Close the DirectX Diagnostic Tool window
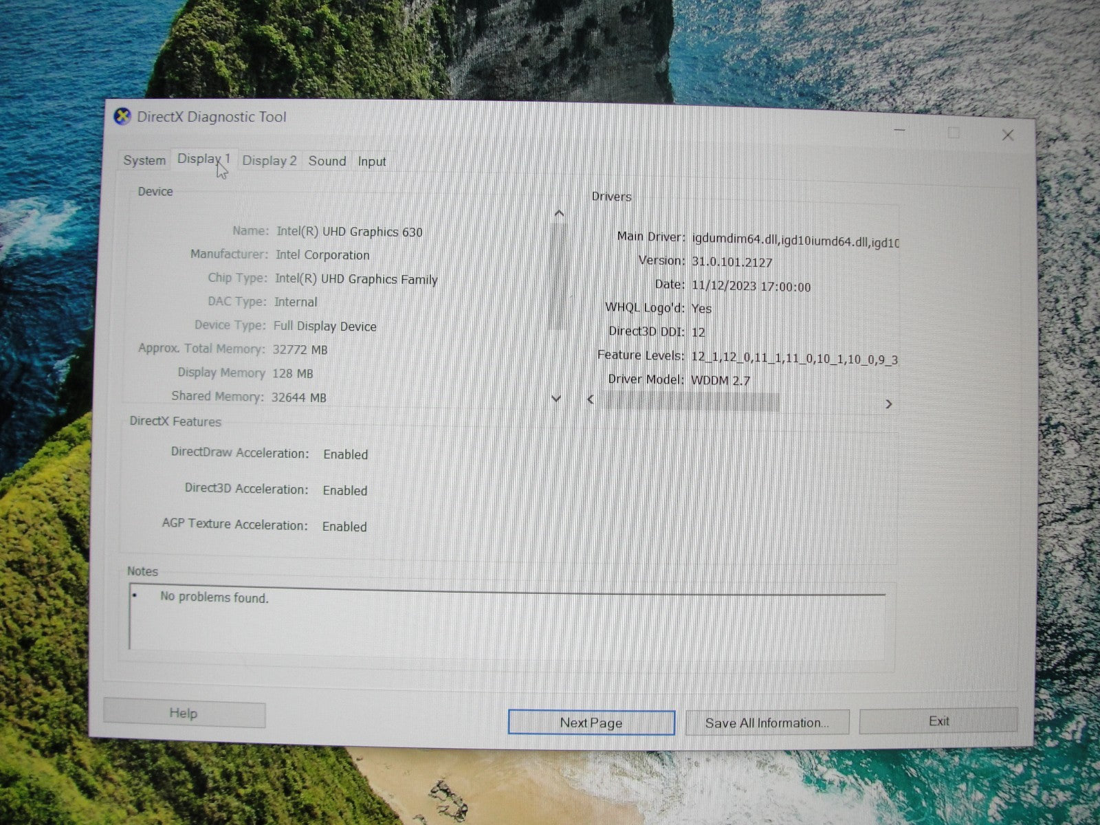The width and height of the screenshot is (1100, 825). tap(1007, 135)
